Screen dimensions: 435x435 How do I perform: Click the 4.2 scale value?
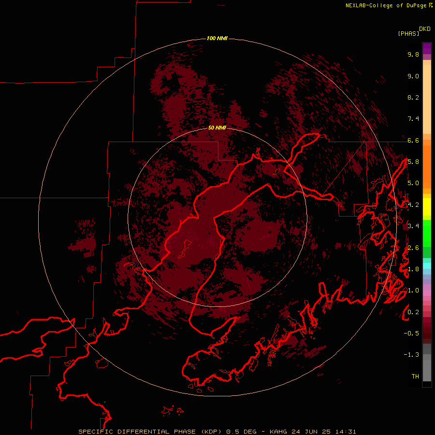(x=413, y=205)
